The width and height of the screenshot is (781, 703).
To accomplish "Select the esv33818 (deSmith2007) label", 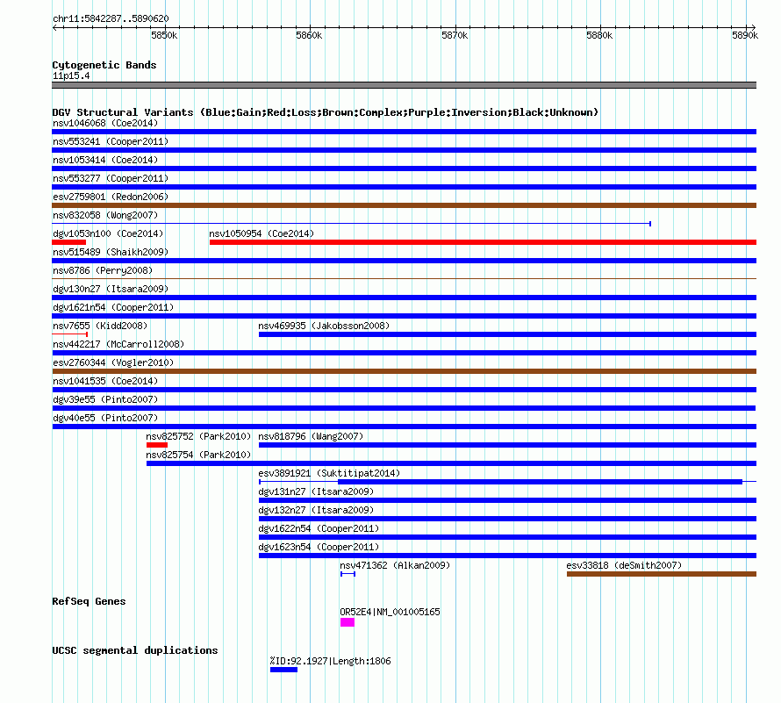I will [624, 565].
